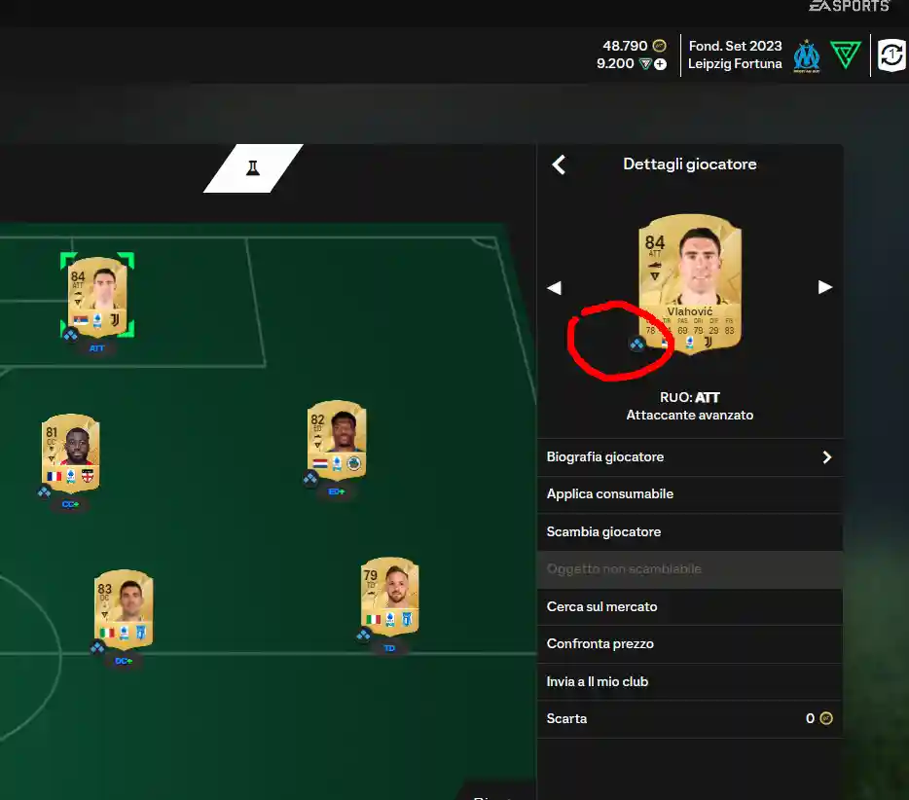
Task: Open the squad chemistry flask tab
Action: [253, 168]
